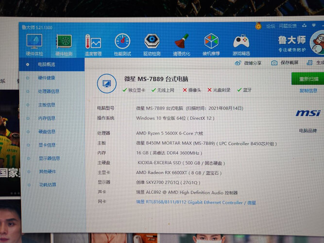This screenshot has width=324, height=243.
Task: Open the title bar dropdown menu arrow
Action: pyautogui.click(x=314, y=25)
